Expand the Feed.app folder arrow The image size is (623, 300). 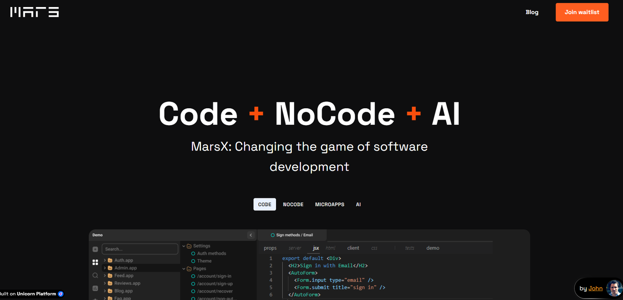point(105,275)
